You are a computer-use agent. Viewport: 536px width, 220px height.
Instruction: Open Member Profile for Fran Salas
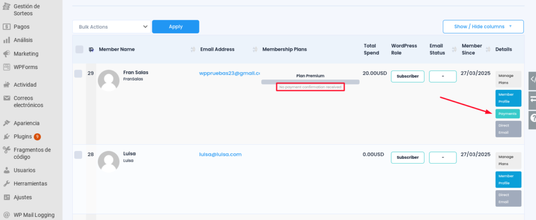(508, 98)
